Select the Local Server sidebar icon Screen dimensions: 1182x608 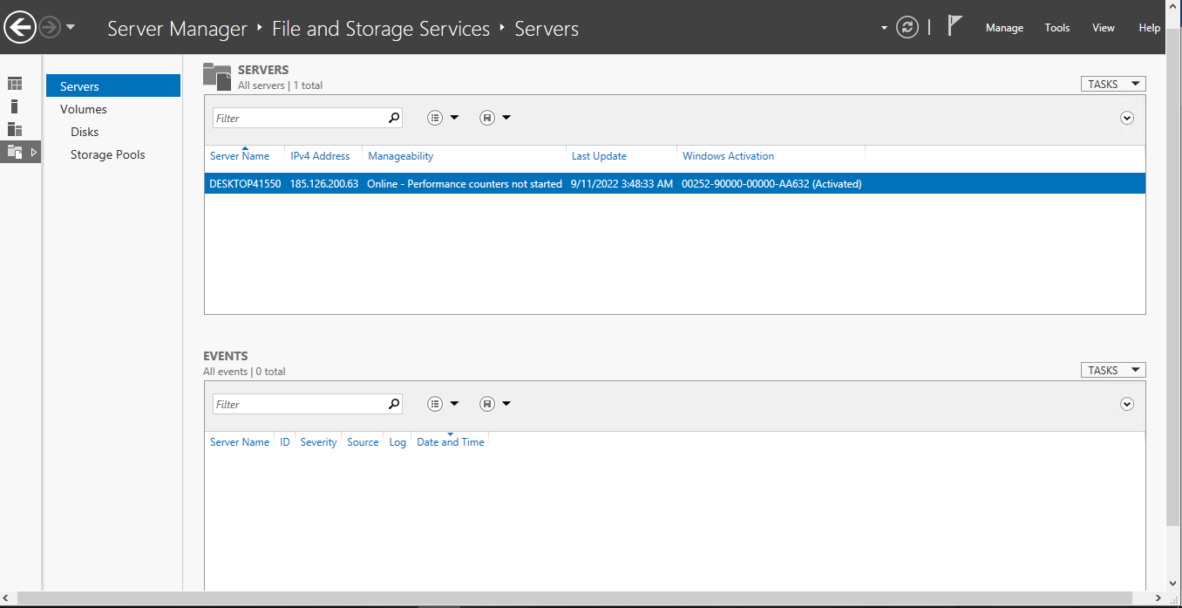15,106
